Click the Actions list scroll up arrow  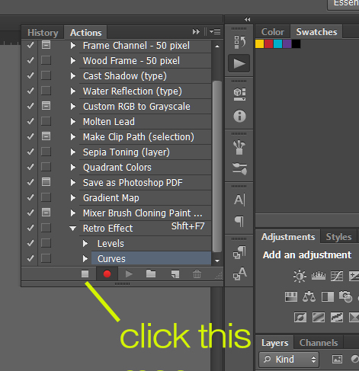coord(217,46)
